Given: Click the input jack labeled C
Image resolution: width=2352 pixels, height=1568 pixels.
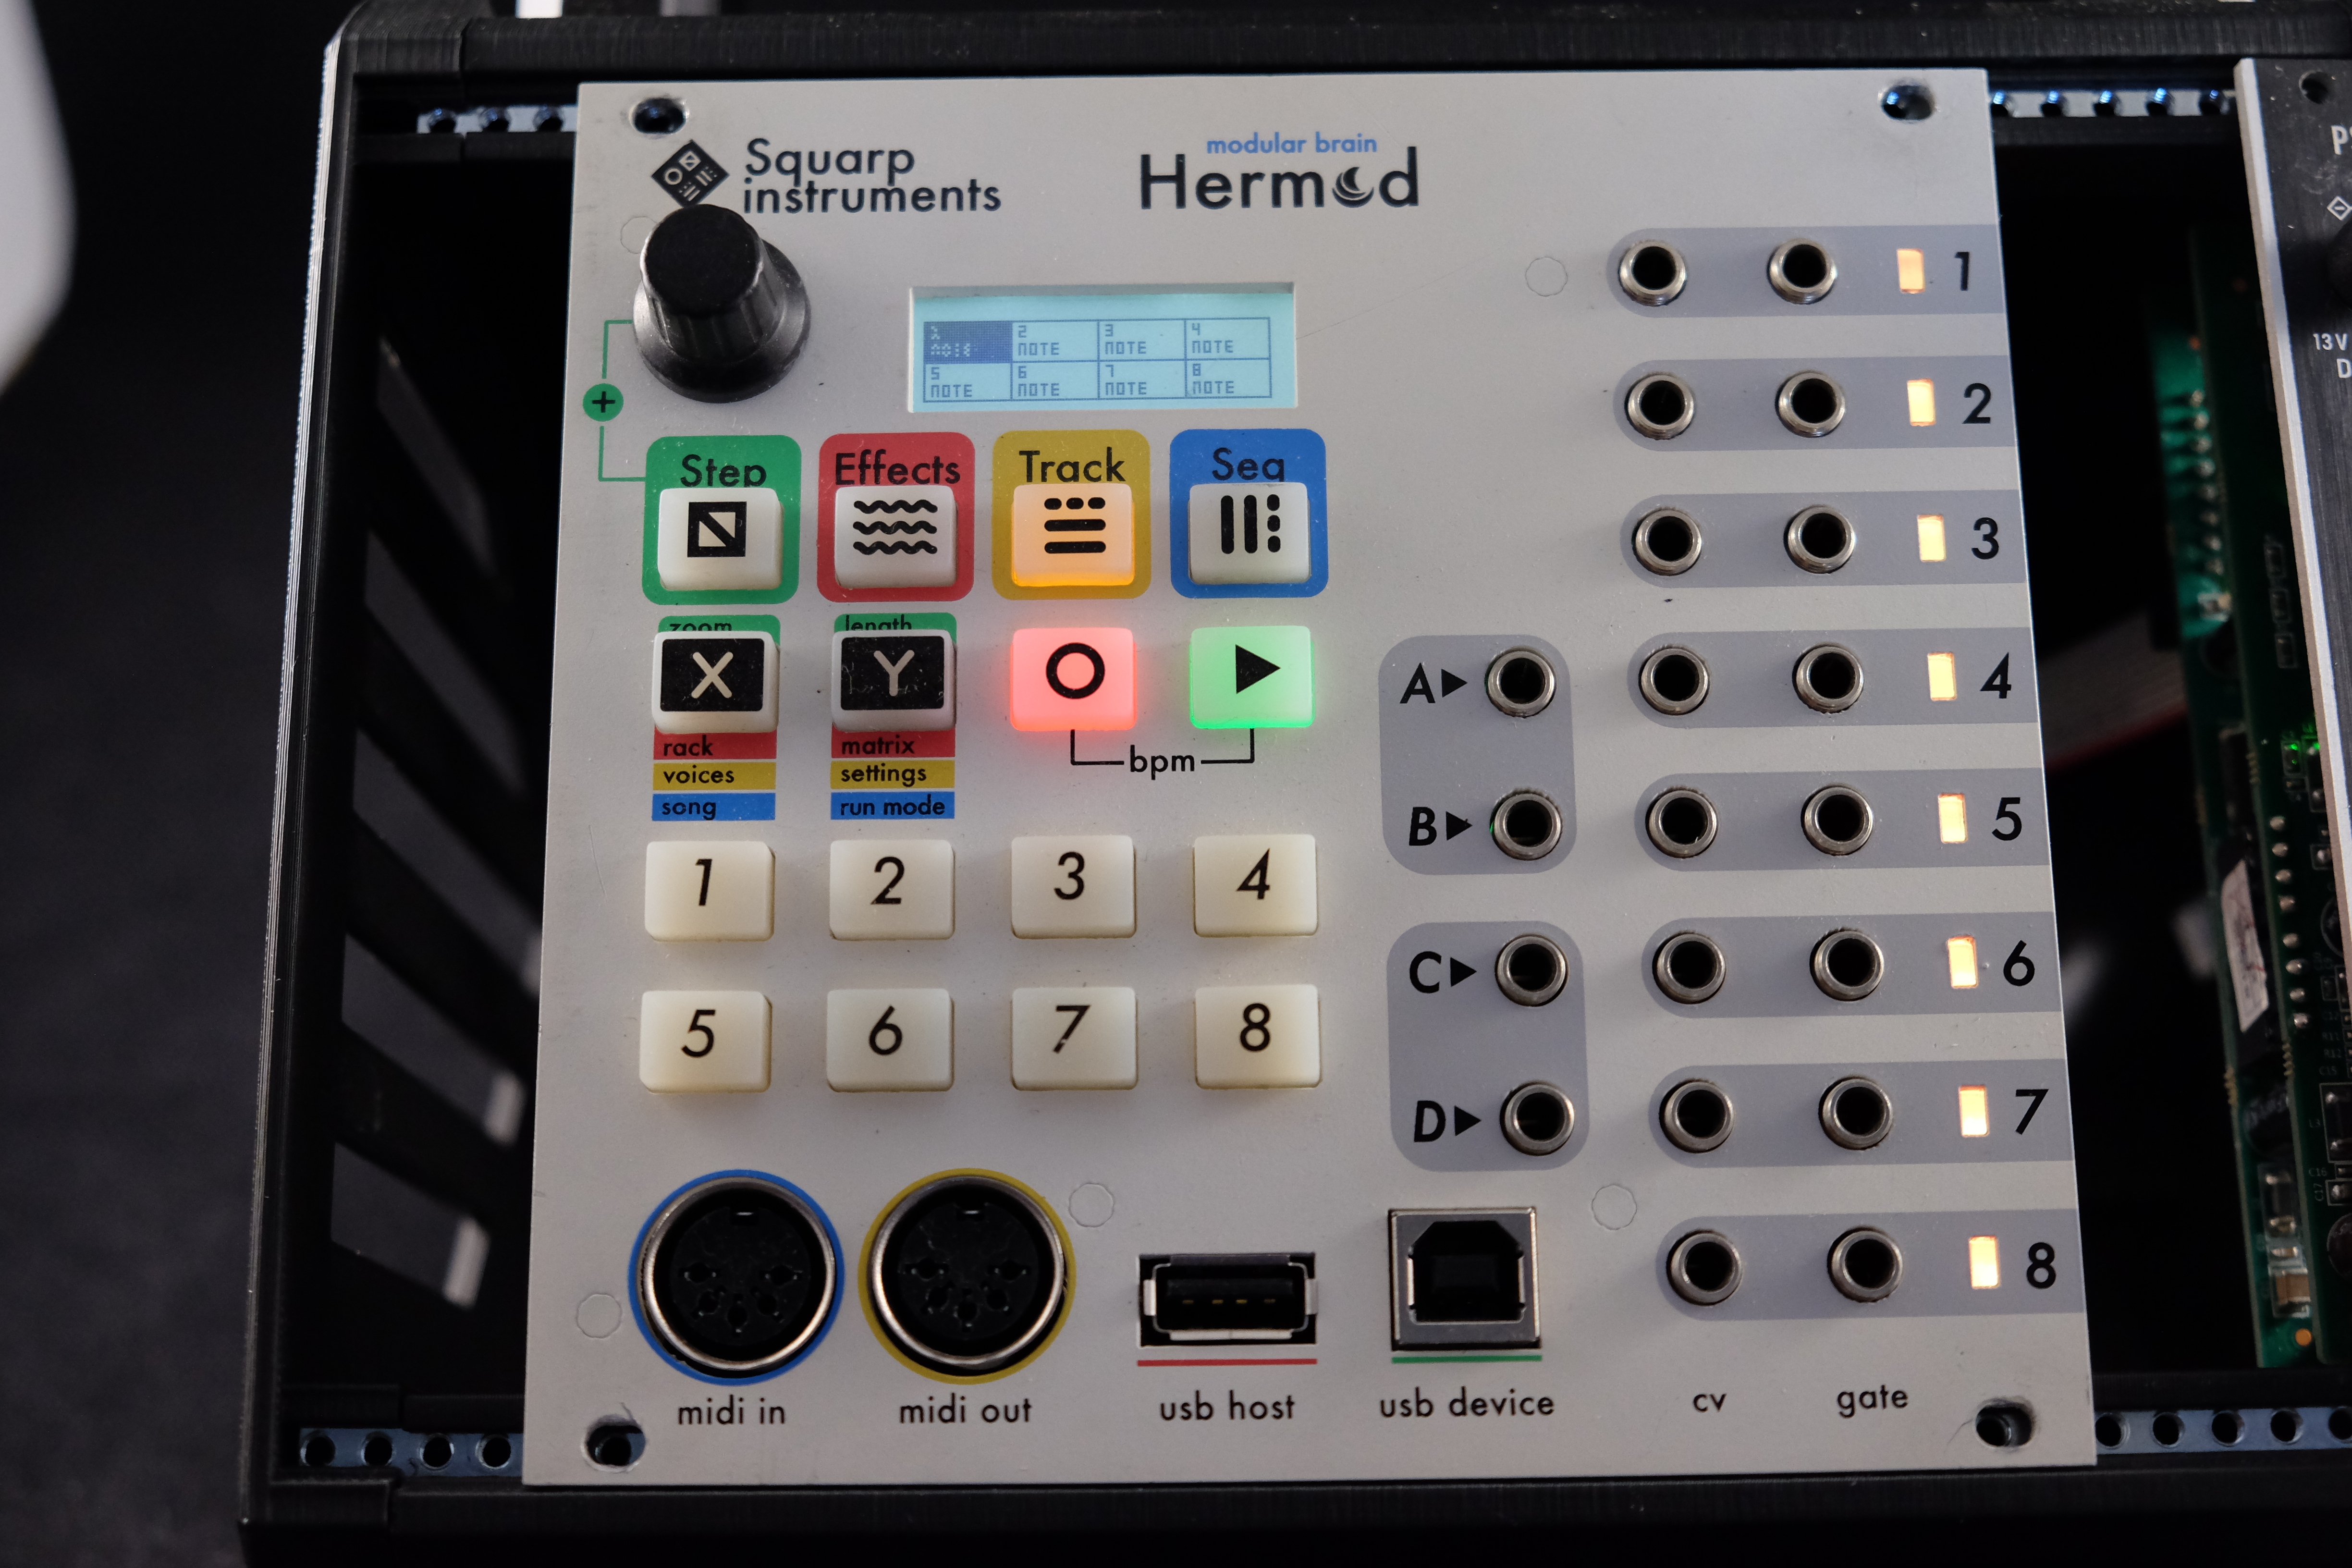Looking at the screenshot, I should tap(1532, 969).
